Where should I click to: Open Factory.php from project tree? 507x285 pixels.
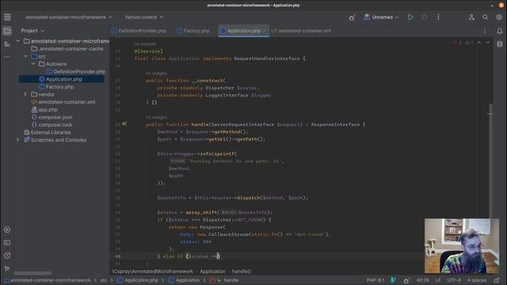pyautogui.click(x=56, y=86)
